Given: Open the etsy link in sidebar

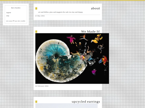Looking at the screenshot, I should coord(8,16).
